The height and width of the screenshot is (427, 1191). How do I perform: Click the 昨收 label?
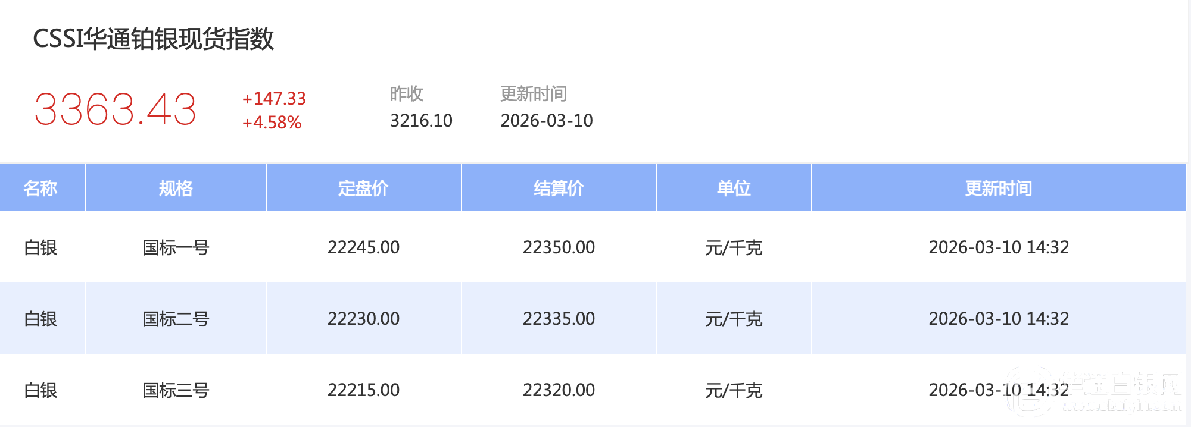[x=407, y=94]
